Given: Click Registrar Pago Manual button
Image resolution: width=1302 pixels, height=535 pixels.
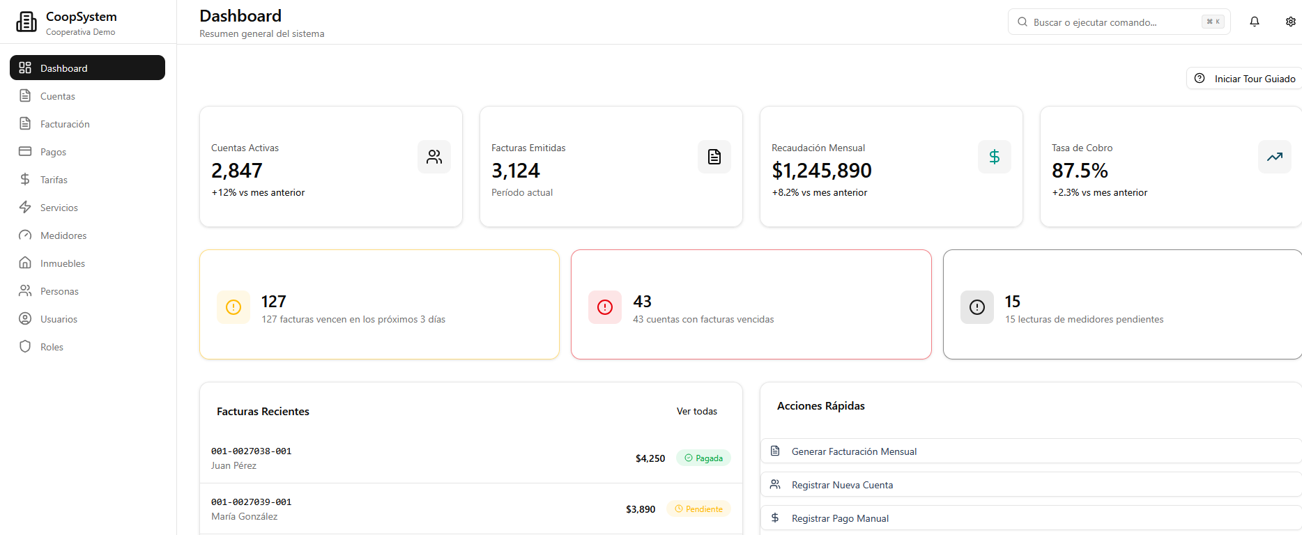Looking at the screenshot, I should 840,518.
